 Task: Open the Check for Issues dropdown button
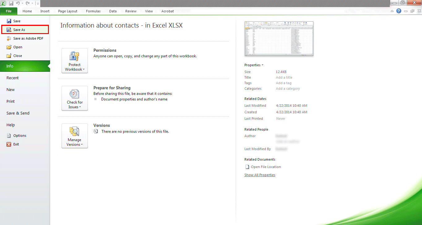point(75,98)
